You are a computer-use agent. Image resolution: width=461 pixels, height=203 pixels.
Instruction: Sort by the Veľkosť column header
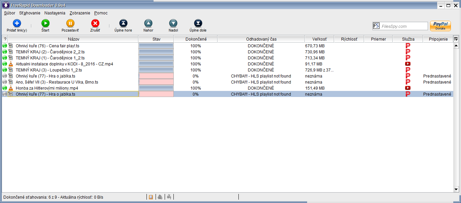[319, 39]
